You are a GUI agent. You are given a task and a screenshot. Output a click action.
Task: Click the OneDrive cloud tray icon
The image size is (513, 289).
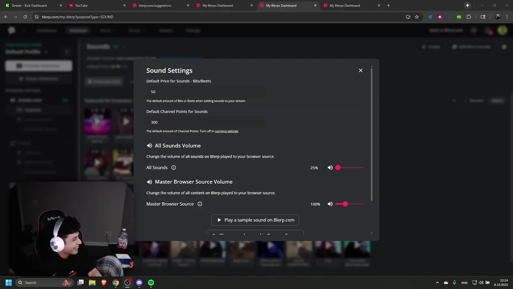click(446, 283)
